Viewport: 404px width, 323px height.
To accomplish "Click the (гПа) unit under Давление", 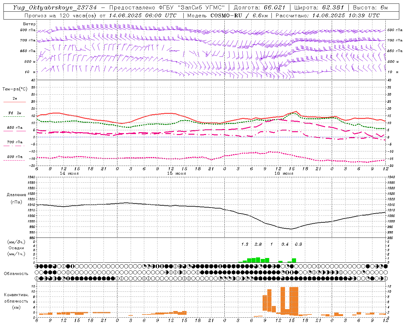I will tap(16, 202).
